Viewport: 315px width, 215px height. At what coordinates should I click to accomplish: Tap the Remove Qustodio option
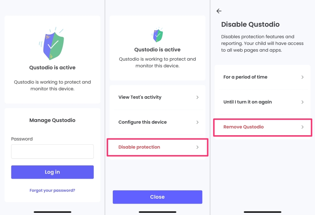pyautogui.click(x=244, y=127)
